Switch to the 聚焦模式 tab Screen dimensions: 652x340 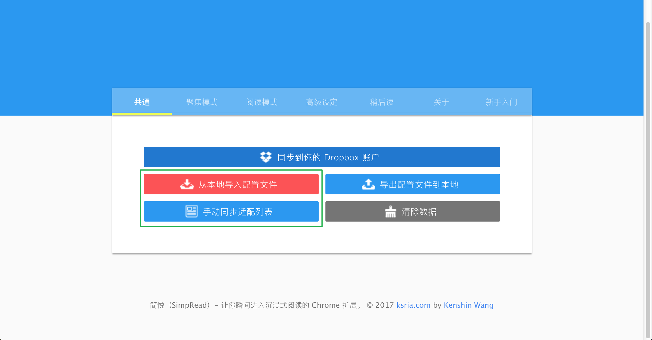(x=202, y=102)
